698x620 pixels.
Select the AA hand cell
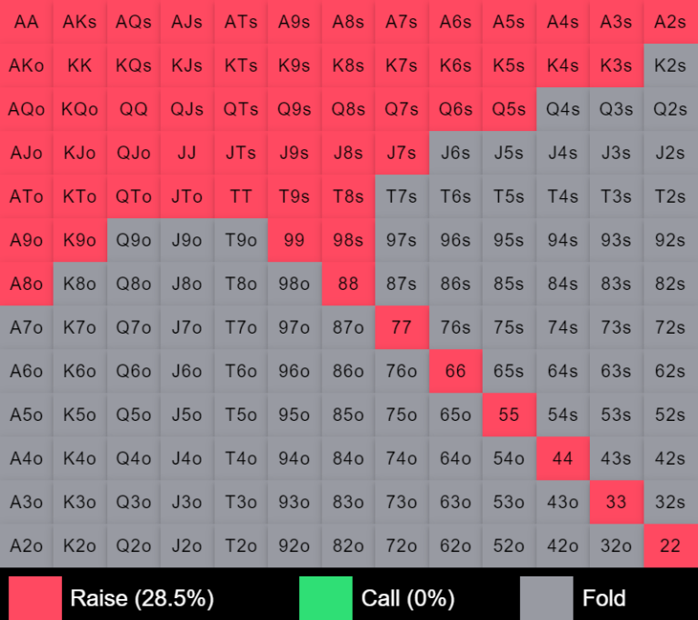[x=26, y=22]
